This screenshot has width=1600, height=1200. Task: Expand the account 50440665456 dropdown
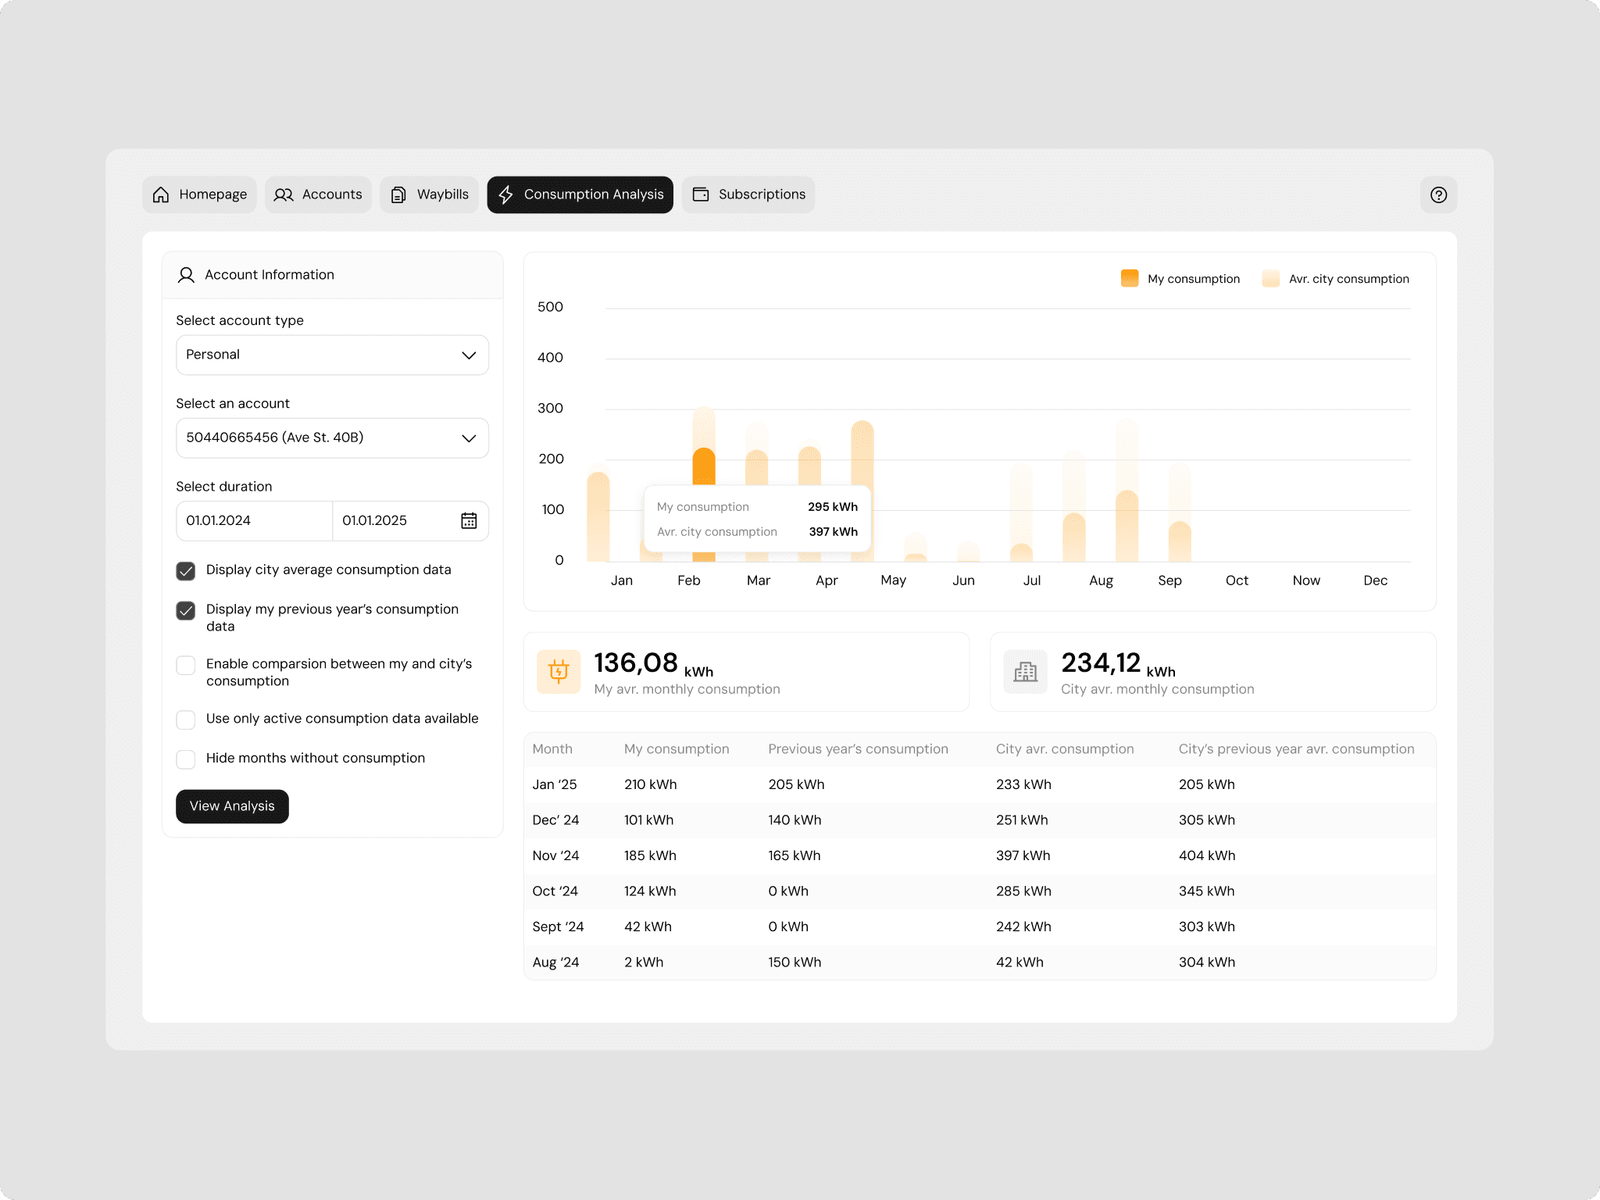pos(332,437)
